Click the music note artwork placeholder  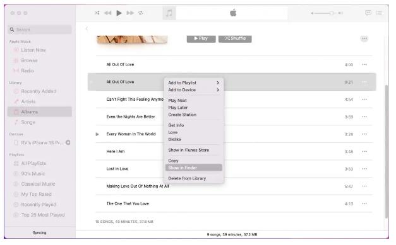click(169, 13)
